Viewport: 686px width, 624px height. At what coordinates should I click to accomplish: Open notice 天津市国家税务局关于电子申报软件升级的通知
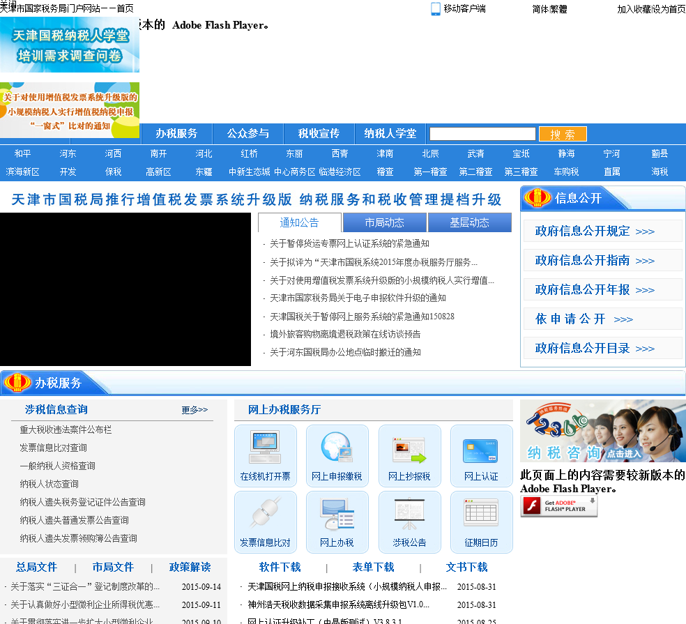[x=358, y=298]
